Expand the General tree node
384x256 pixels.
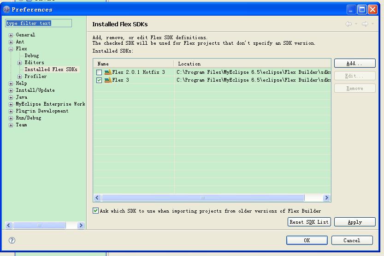pos(11,35)
